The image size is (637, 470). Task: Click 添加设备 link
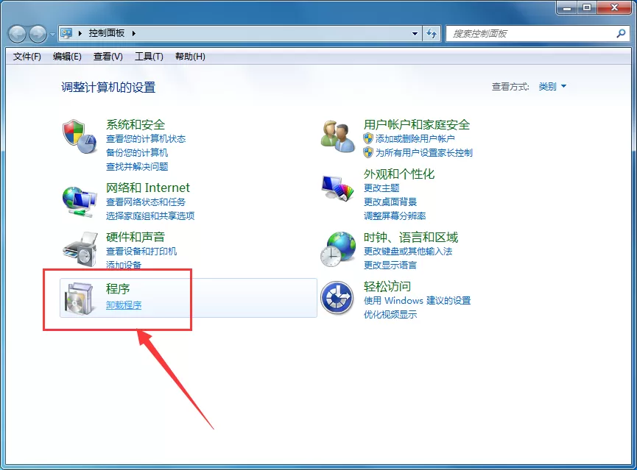[x=124, y=265]
